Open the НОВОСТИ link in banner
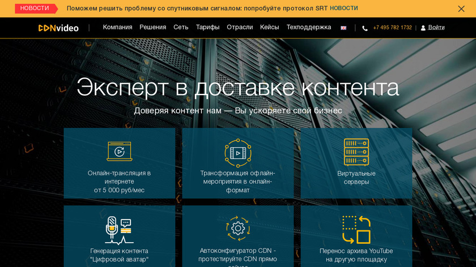The height and width of the screenshot is (267, 476). (343, 8)
